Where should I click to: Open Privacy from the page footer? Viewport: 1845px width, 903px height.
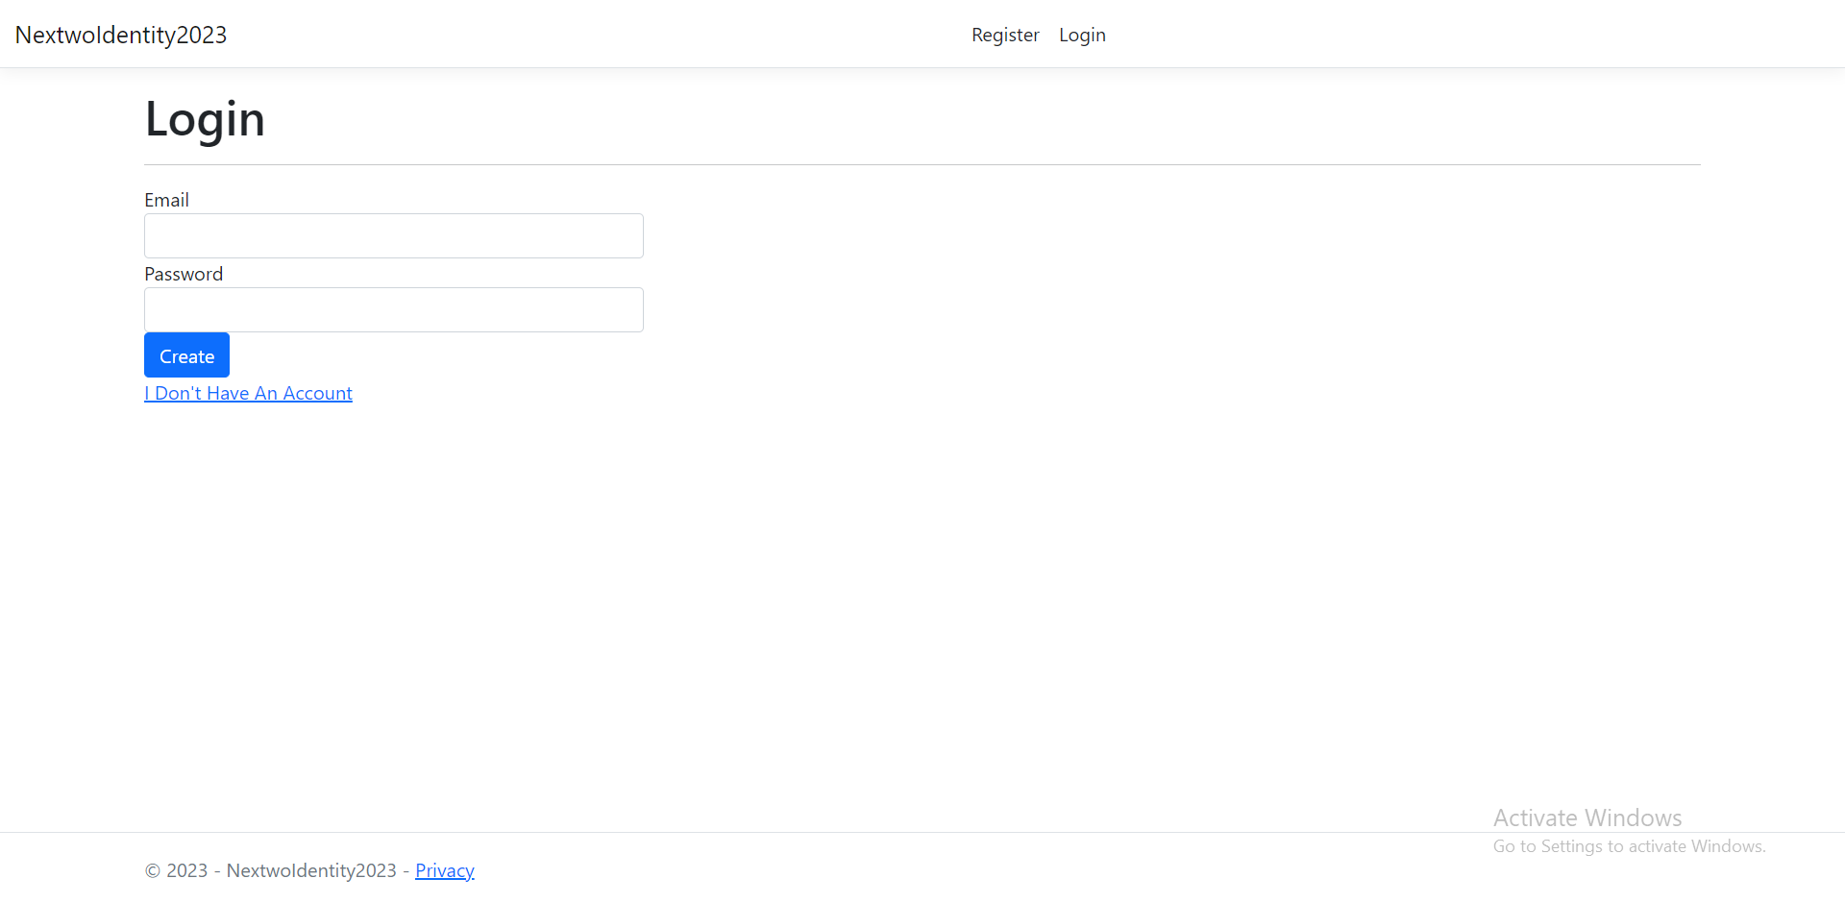tap(444, 870)
